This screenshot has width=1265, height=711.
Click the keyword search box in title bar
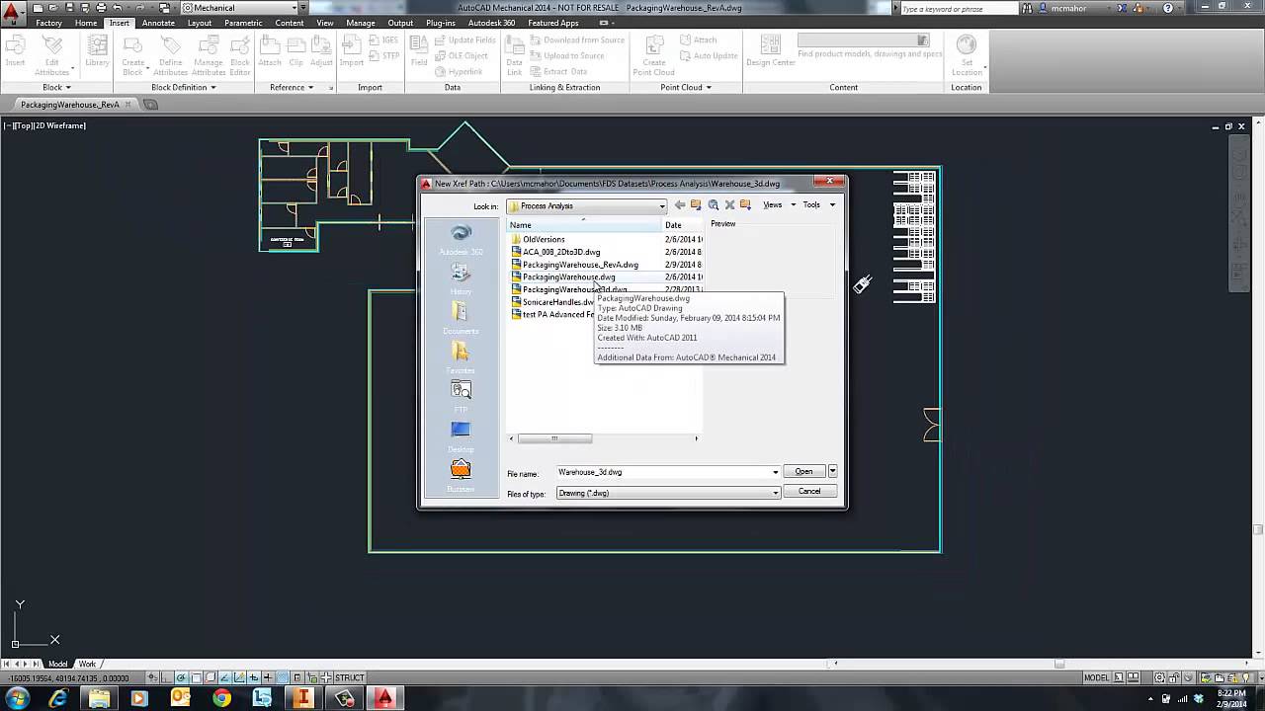[957, 9]
